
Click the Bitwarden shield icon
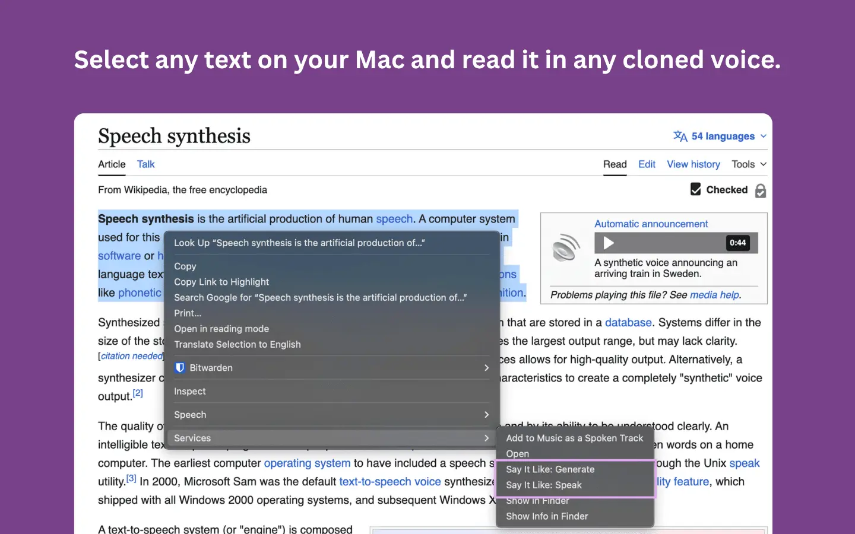pyautogui.click(x=180, y=368)
